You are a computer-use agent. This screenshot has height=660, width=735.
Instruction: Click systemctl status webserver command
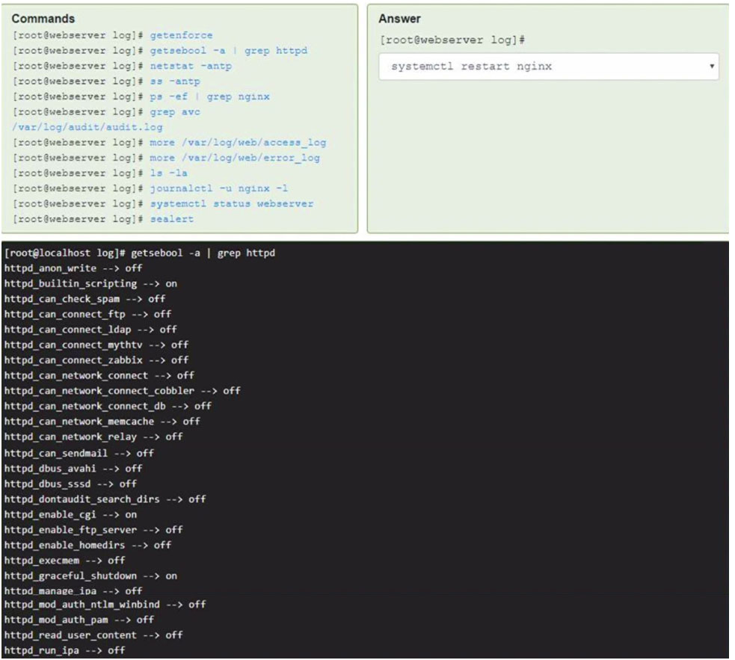[x=232, y=204]
